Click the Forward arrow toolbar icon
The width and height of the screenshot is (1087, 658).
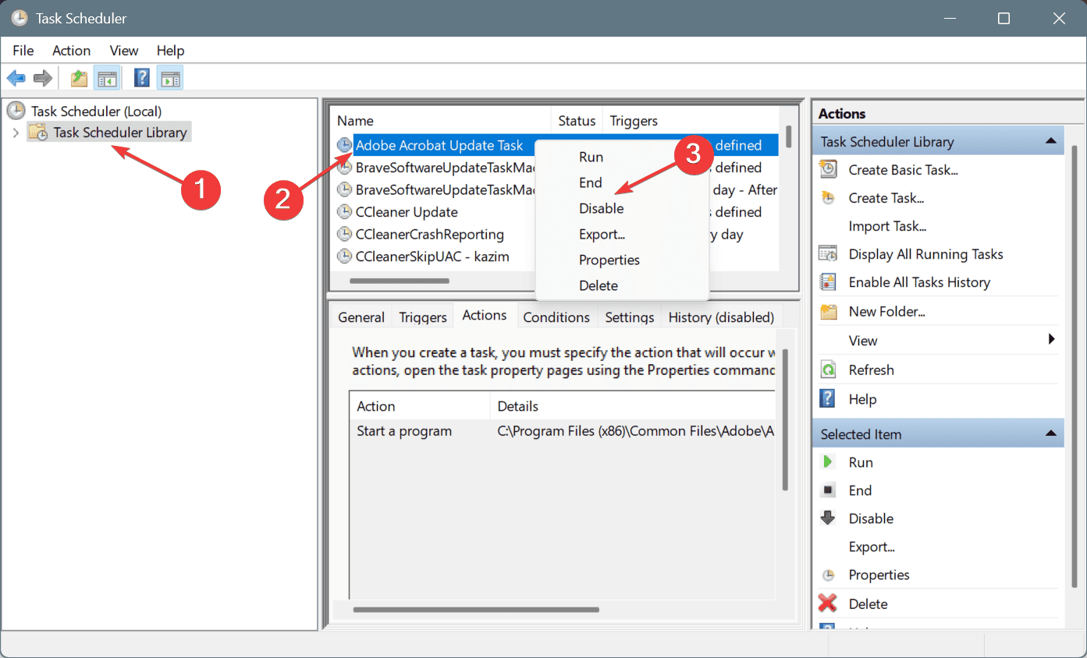click(x=43, y=78)
